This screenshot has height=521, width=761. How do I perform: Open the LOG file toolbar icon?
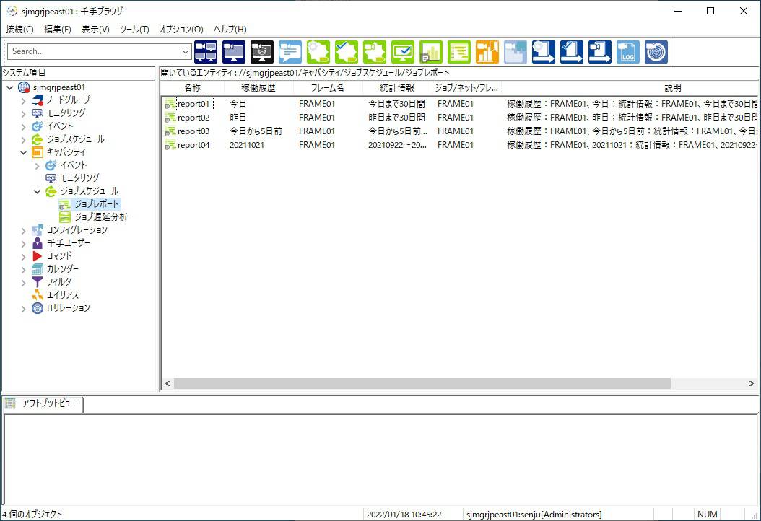pyautogui.click(x=628, y=52)
